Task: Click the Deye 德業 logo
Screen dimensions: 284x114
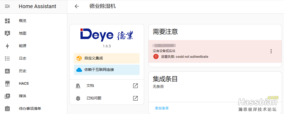Action: coord(107,35)
